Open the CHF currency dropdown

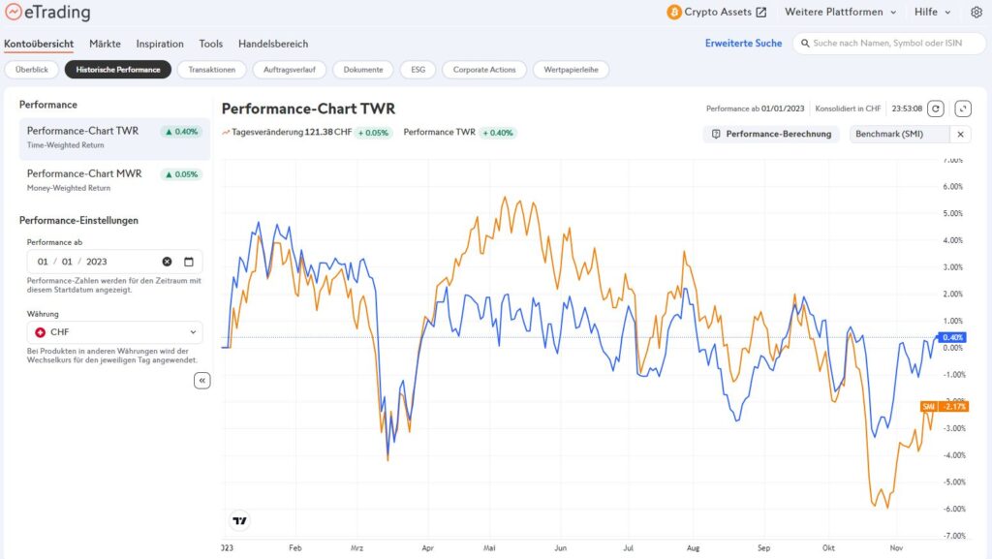[114, 332]
